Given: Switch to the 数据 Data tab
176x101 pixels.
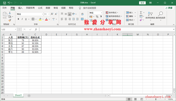Looking at the screenshot, I should click(48, 8).
